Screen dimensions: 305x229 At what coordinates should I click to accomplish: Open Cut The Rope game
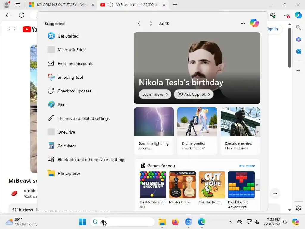212,188
